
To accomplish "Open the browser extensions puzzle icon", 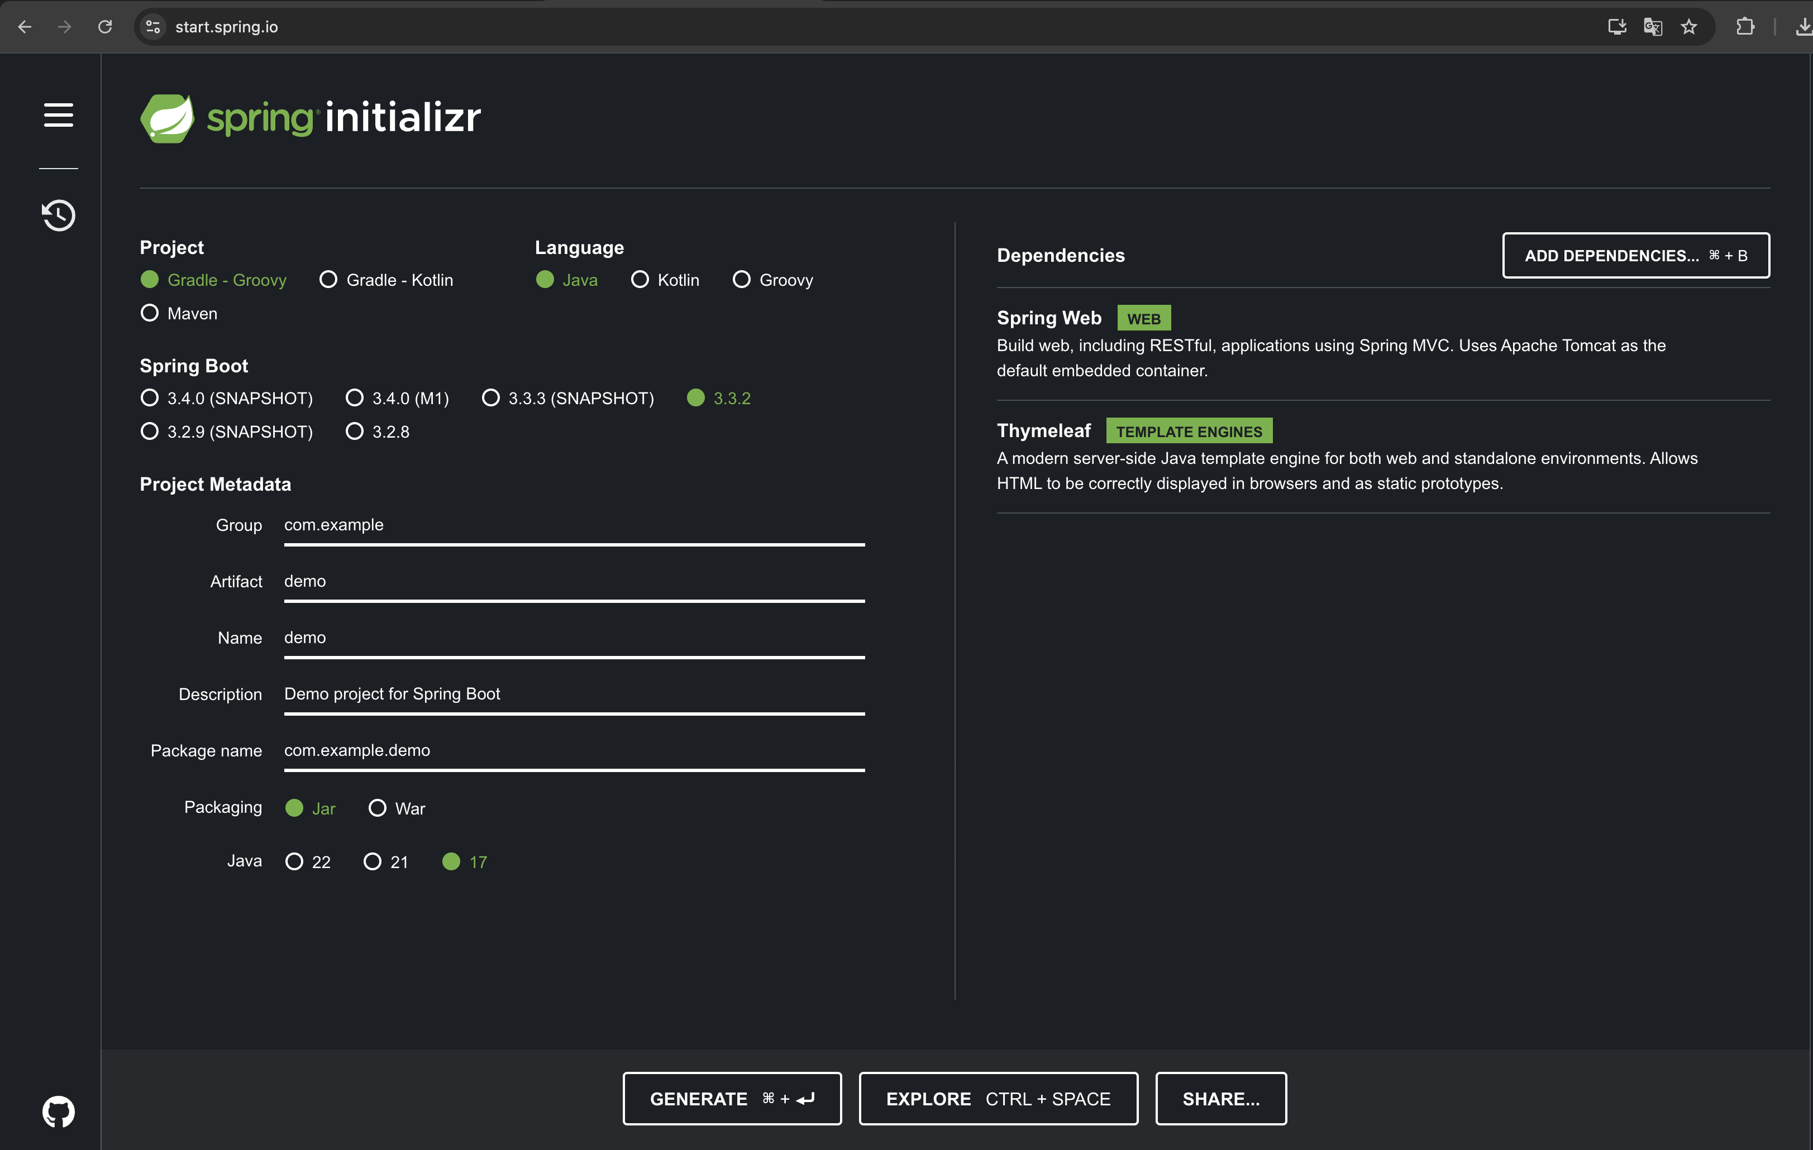I will [x=1745, y=27].
